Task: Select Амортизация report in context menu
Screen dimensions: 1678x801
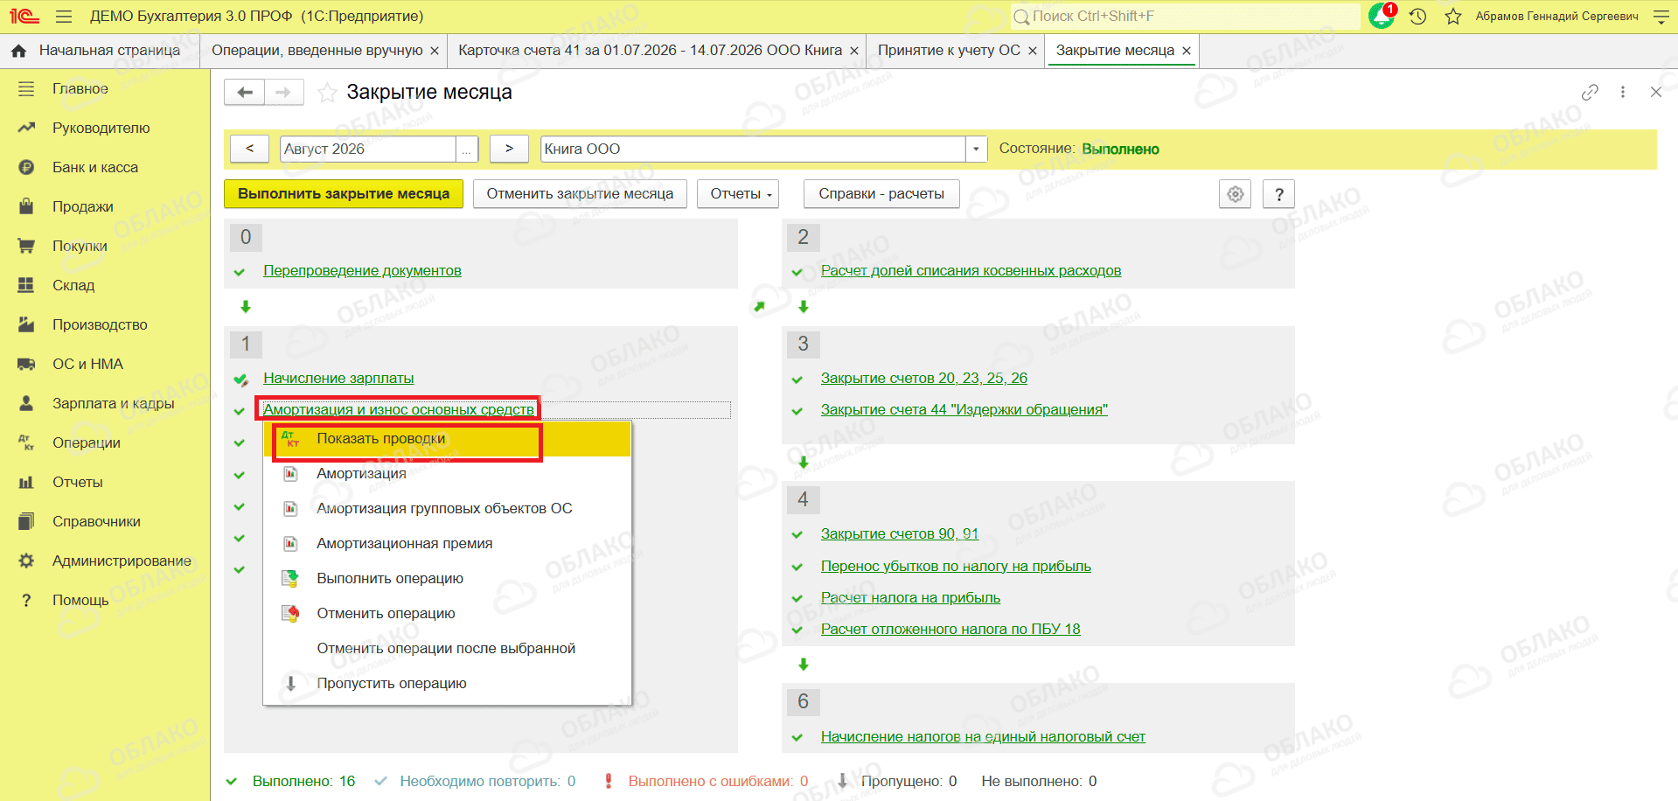Action: click(447, 474)
